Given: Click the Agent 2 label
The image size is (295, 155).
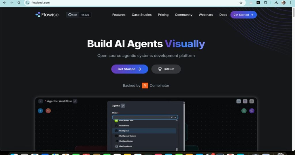Looking at the screenshot, I should [116, 106].
